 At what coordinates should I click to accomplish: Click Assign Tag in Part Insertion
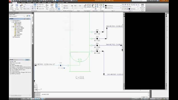[40, 5]
